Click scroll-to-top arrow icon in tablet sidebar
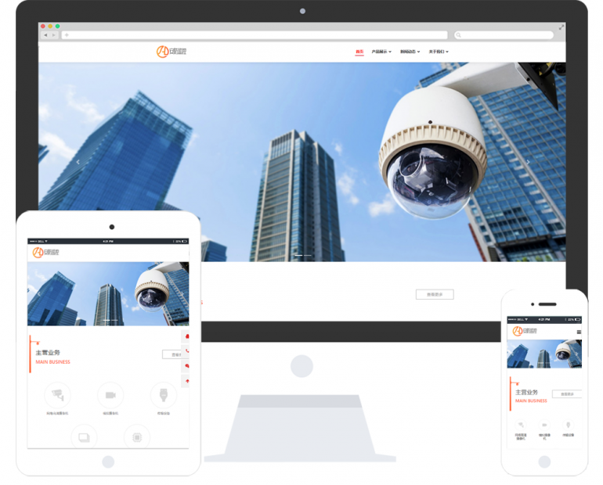This screenshot has width=603, height=485. tap(186, 381)
